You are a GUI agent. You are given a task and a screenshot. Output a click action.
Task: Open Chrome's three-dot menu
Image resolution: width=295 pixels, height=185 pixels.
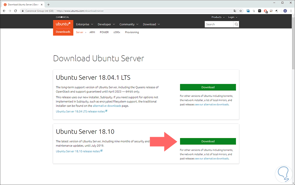(291, 11)
